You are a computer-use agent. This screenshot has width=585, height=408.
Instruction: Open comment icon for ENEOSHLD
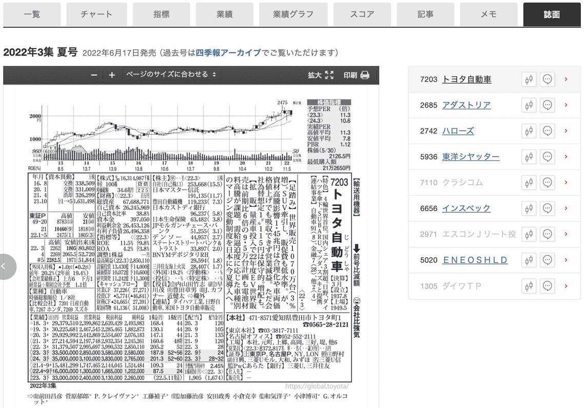coord(547,260)
